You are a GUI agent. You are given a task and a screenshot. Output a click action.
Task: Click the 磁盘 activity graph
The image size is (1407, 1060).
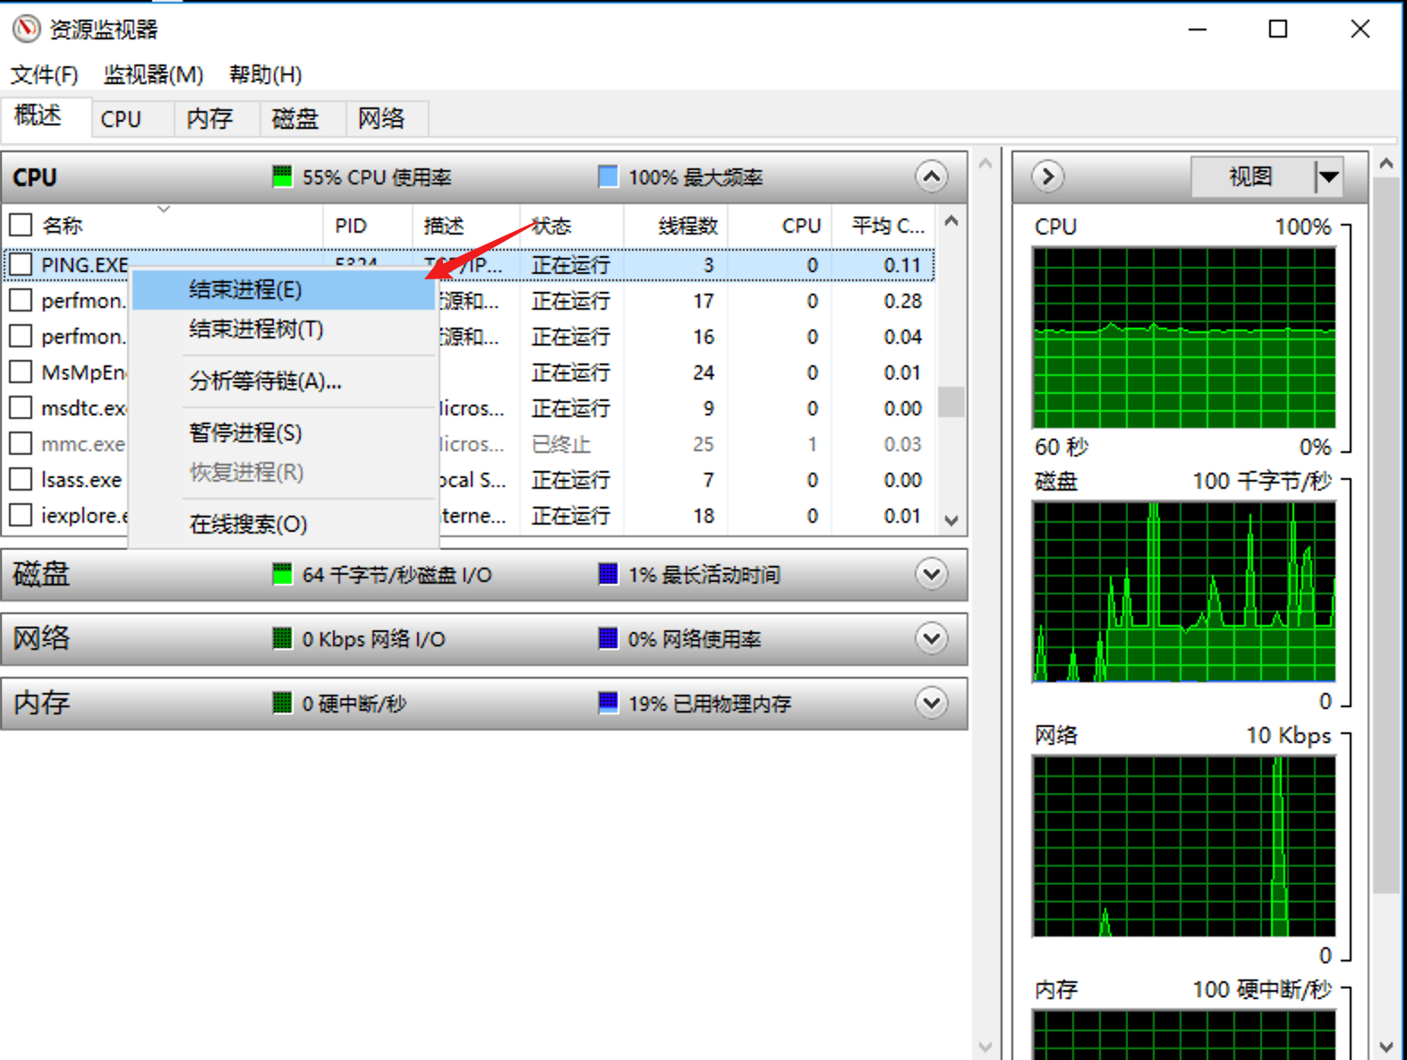[1184, 592]
